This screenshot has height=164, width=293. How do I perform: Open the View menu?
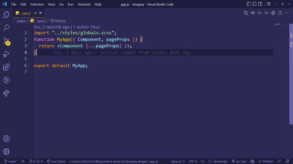pyautogui.click(x=51, y=4)
